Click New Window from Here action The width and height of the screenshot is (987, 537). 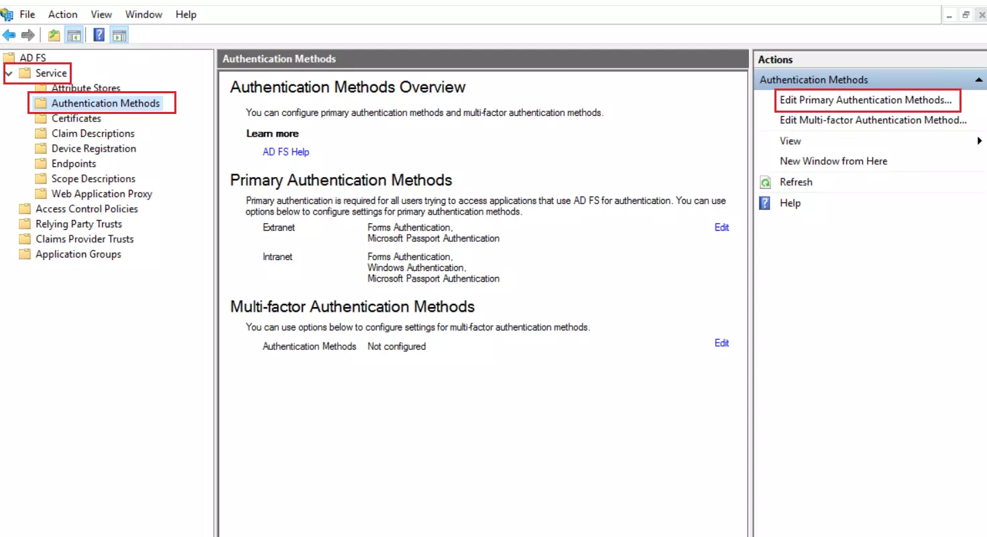click(x=833, y=161)
